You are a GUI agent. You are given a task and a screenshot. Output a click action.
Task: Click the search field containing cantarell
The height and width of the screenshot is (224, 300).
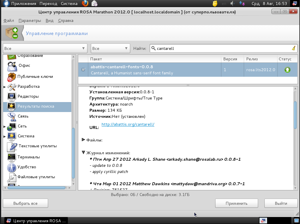point(223,48)
